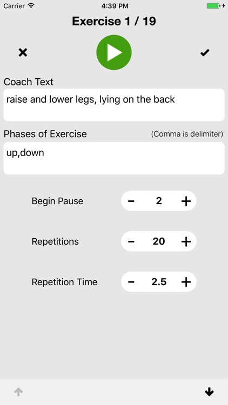Decrease Repetitions with minus button
The width and height of the screenshot is (228, 405).
[x=131, y=241]
